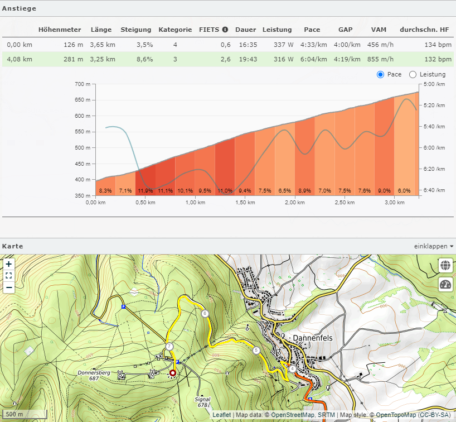Click the FIETS info icon
This screenshot has width=456, height=422.
point(225,30)
